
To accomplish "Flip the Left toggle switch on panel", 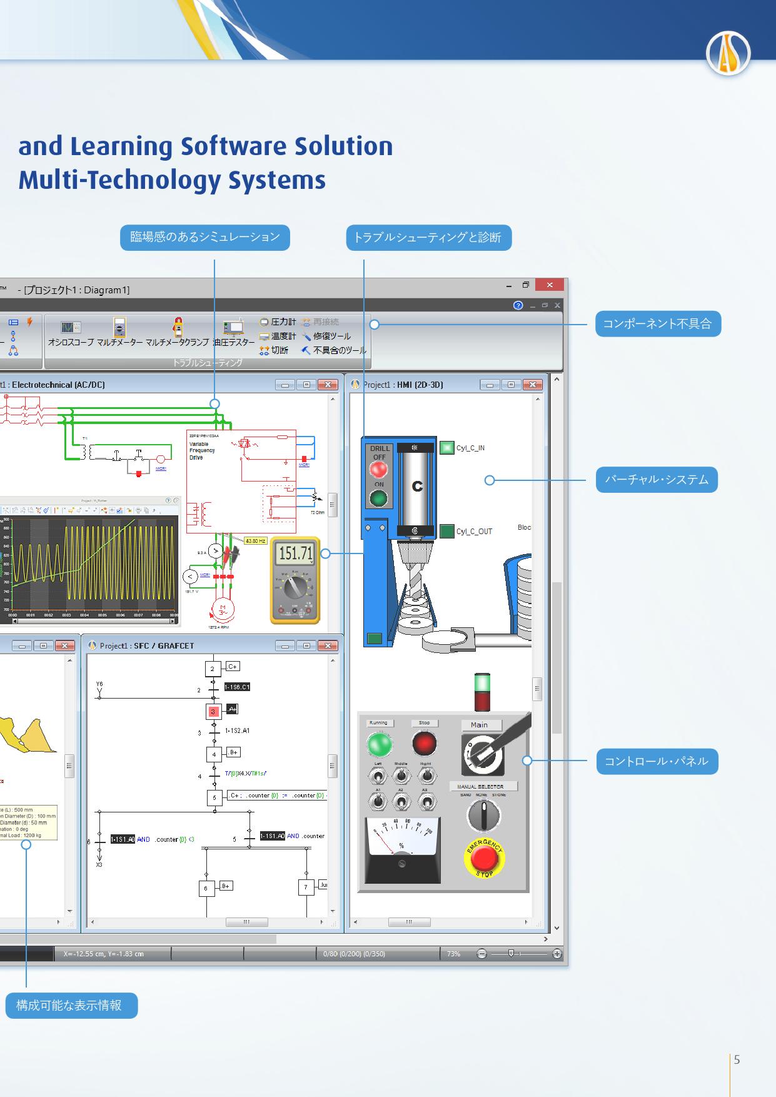I will click(378, 776).
